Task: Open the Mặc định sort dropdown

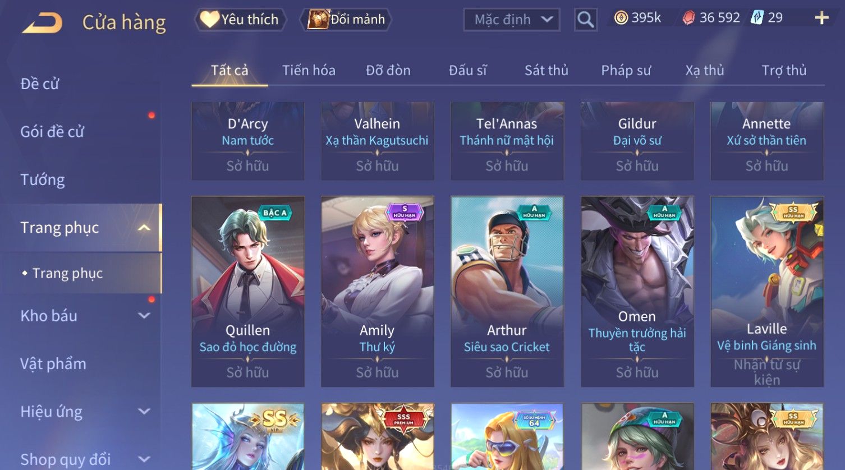Action: pos(511,20)
